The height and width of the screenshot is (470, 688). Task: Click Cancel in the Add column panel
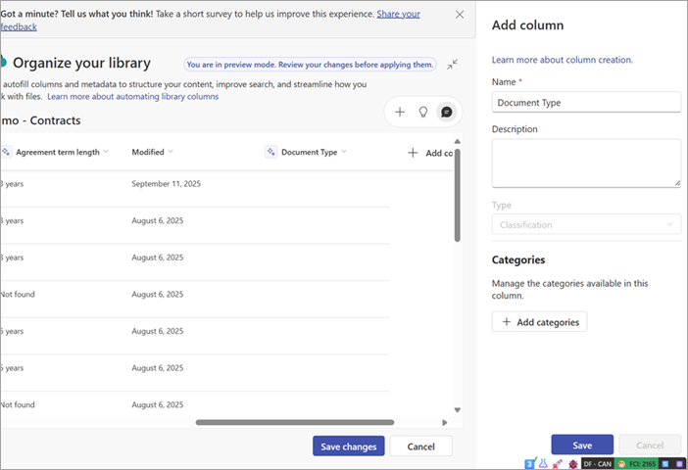650,445
